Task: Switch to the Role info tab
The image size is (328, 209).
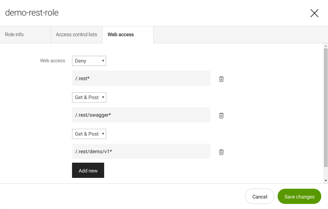Action: 14,34
